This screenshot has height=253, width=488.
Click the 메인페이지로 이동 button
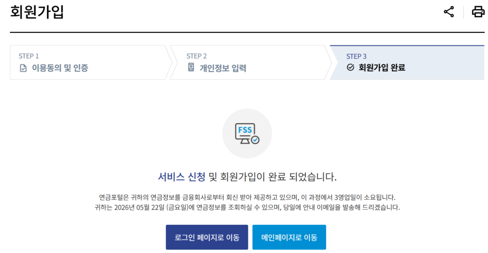(x=289, y=237)
